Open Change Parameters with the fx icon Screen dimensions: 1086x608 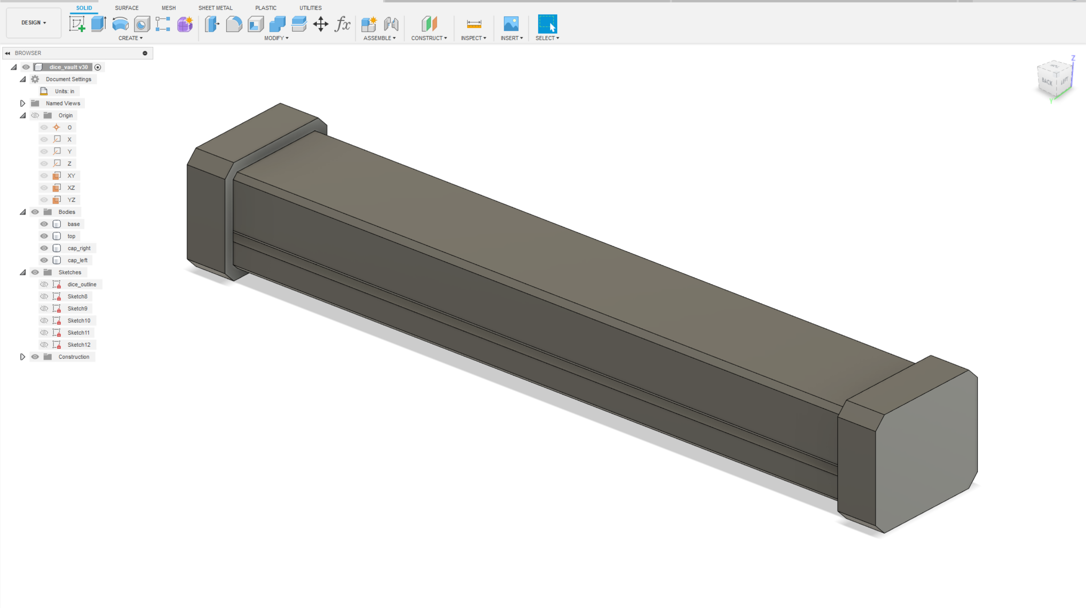click(342, 25)
